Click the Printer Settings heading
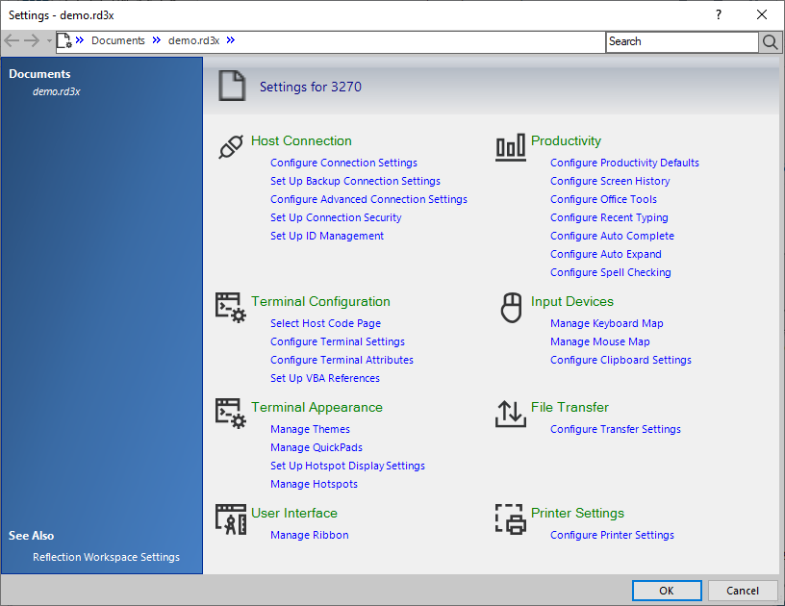This screenshot has width=785, height=606. tap(577, 513)
